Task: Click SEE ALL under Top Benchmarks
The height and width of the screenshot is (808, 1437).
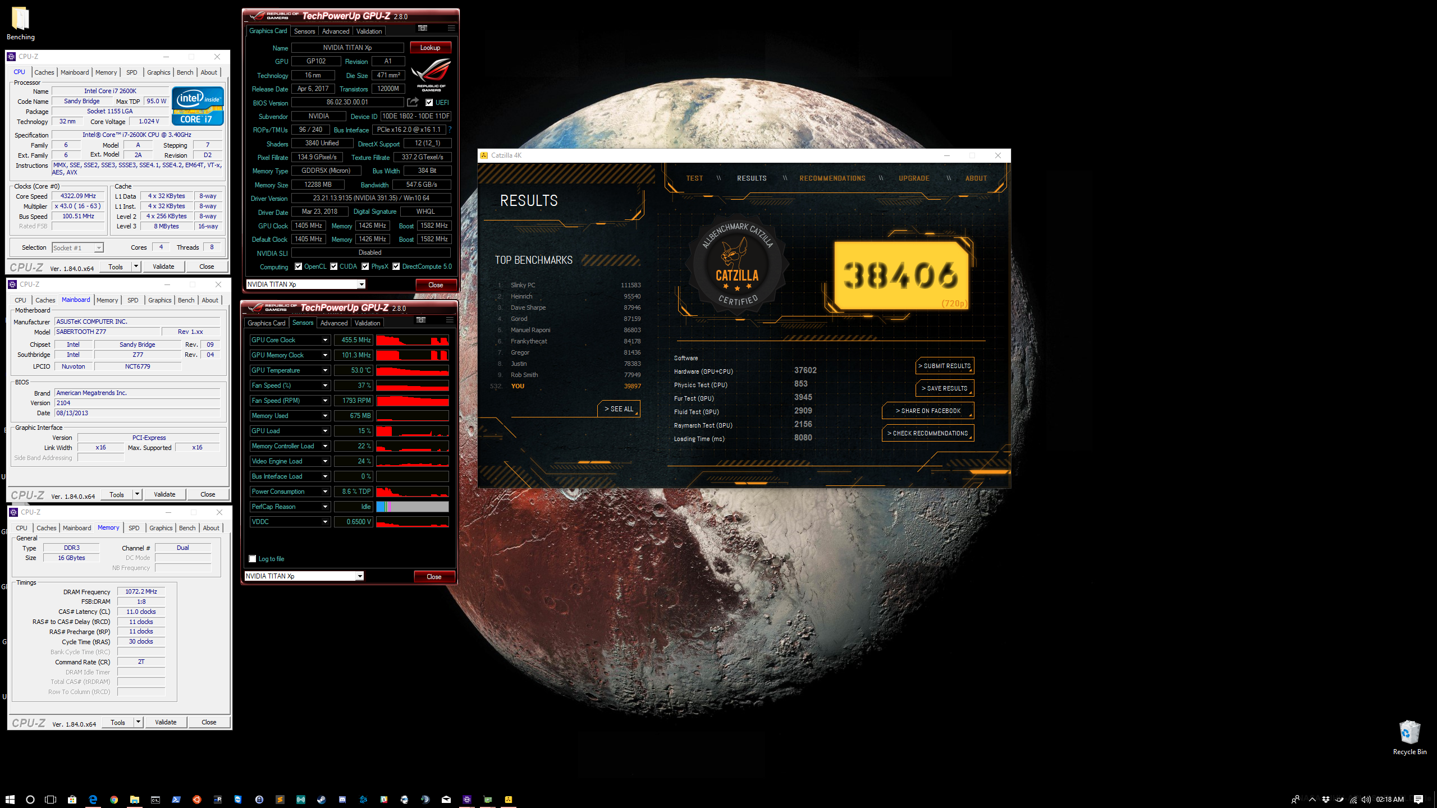Action: [619, 409]
